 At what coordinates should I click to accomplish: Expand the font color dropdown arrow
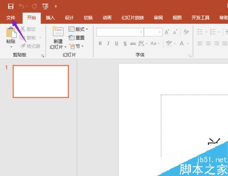click(x=188, y=43)
